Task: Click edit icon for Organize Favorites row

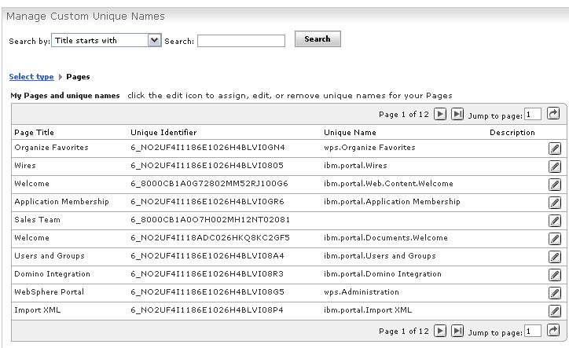Action: (555, 148)
